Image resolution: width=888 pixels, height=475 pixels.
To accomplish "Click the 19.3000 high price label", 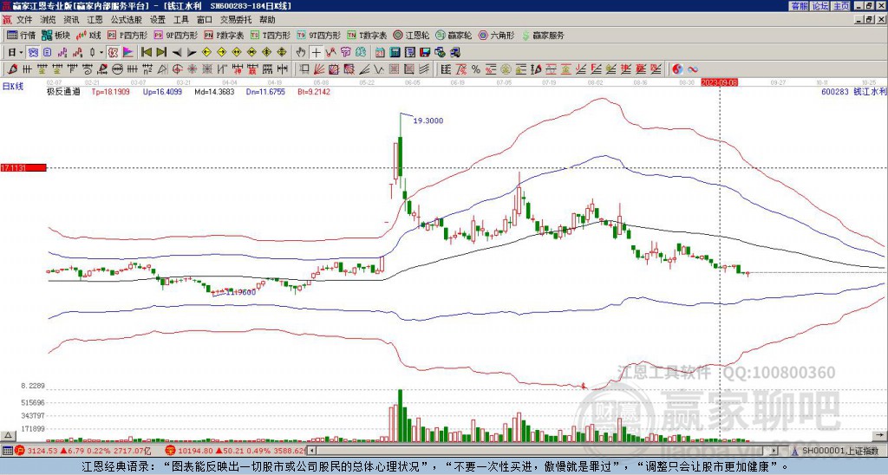I will [x=428, y=120].
